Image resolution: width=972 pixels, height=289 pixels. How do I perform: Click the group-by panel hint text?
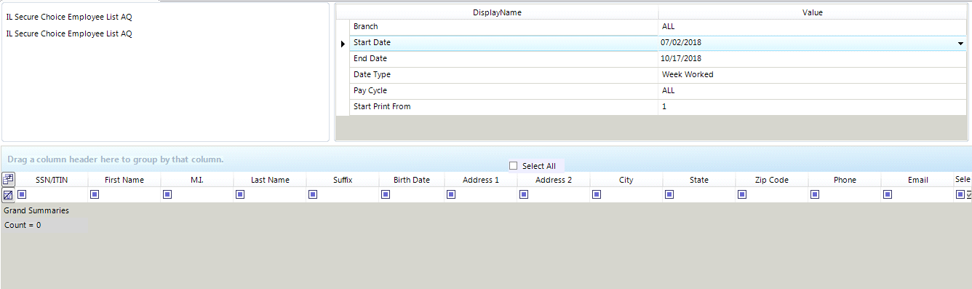pyautogui.click(x=116, y=159)
